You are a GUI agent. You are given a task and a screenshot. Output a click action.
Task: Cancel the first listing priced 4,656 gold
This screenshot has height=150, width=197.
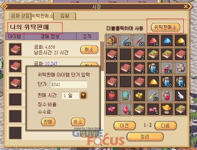click(89, 50)
